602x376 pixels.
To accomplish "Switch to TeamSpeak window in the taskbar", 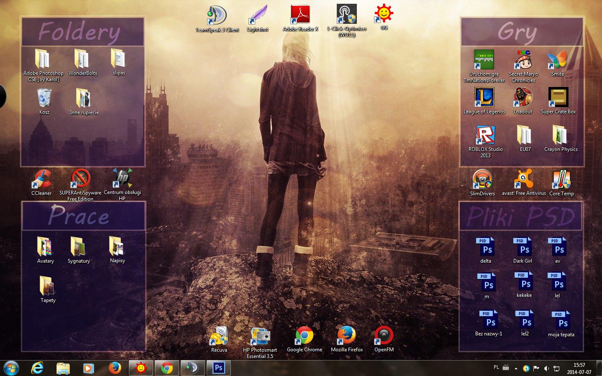I will pos(192,368).
